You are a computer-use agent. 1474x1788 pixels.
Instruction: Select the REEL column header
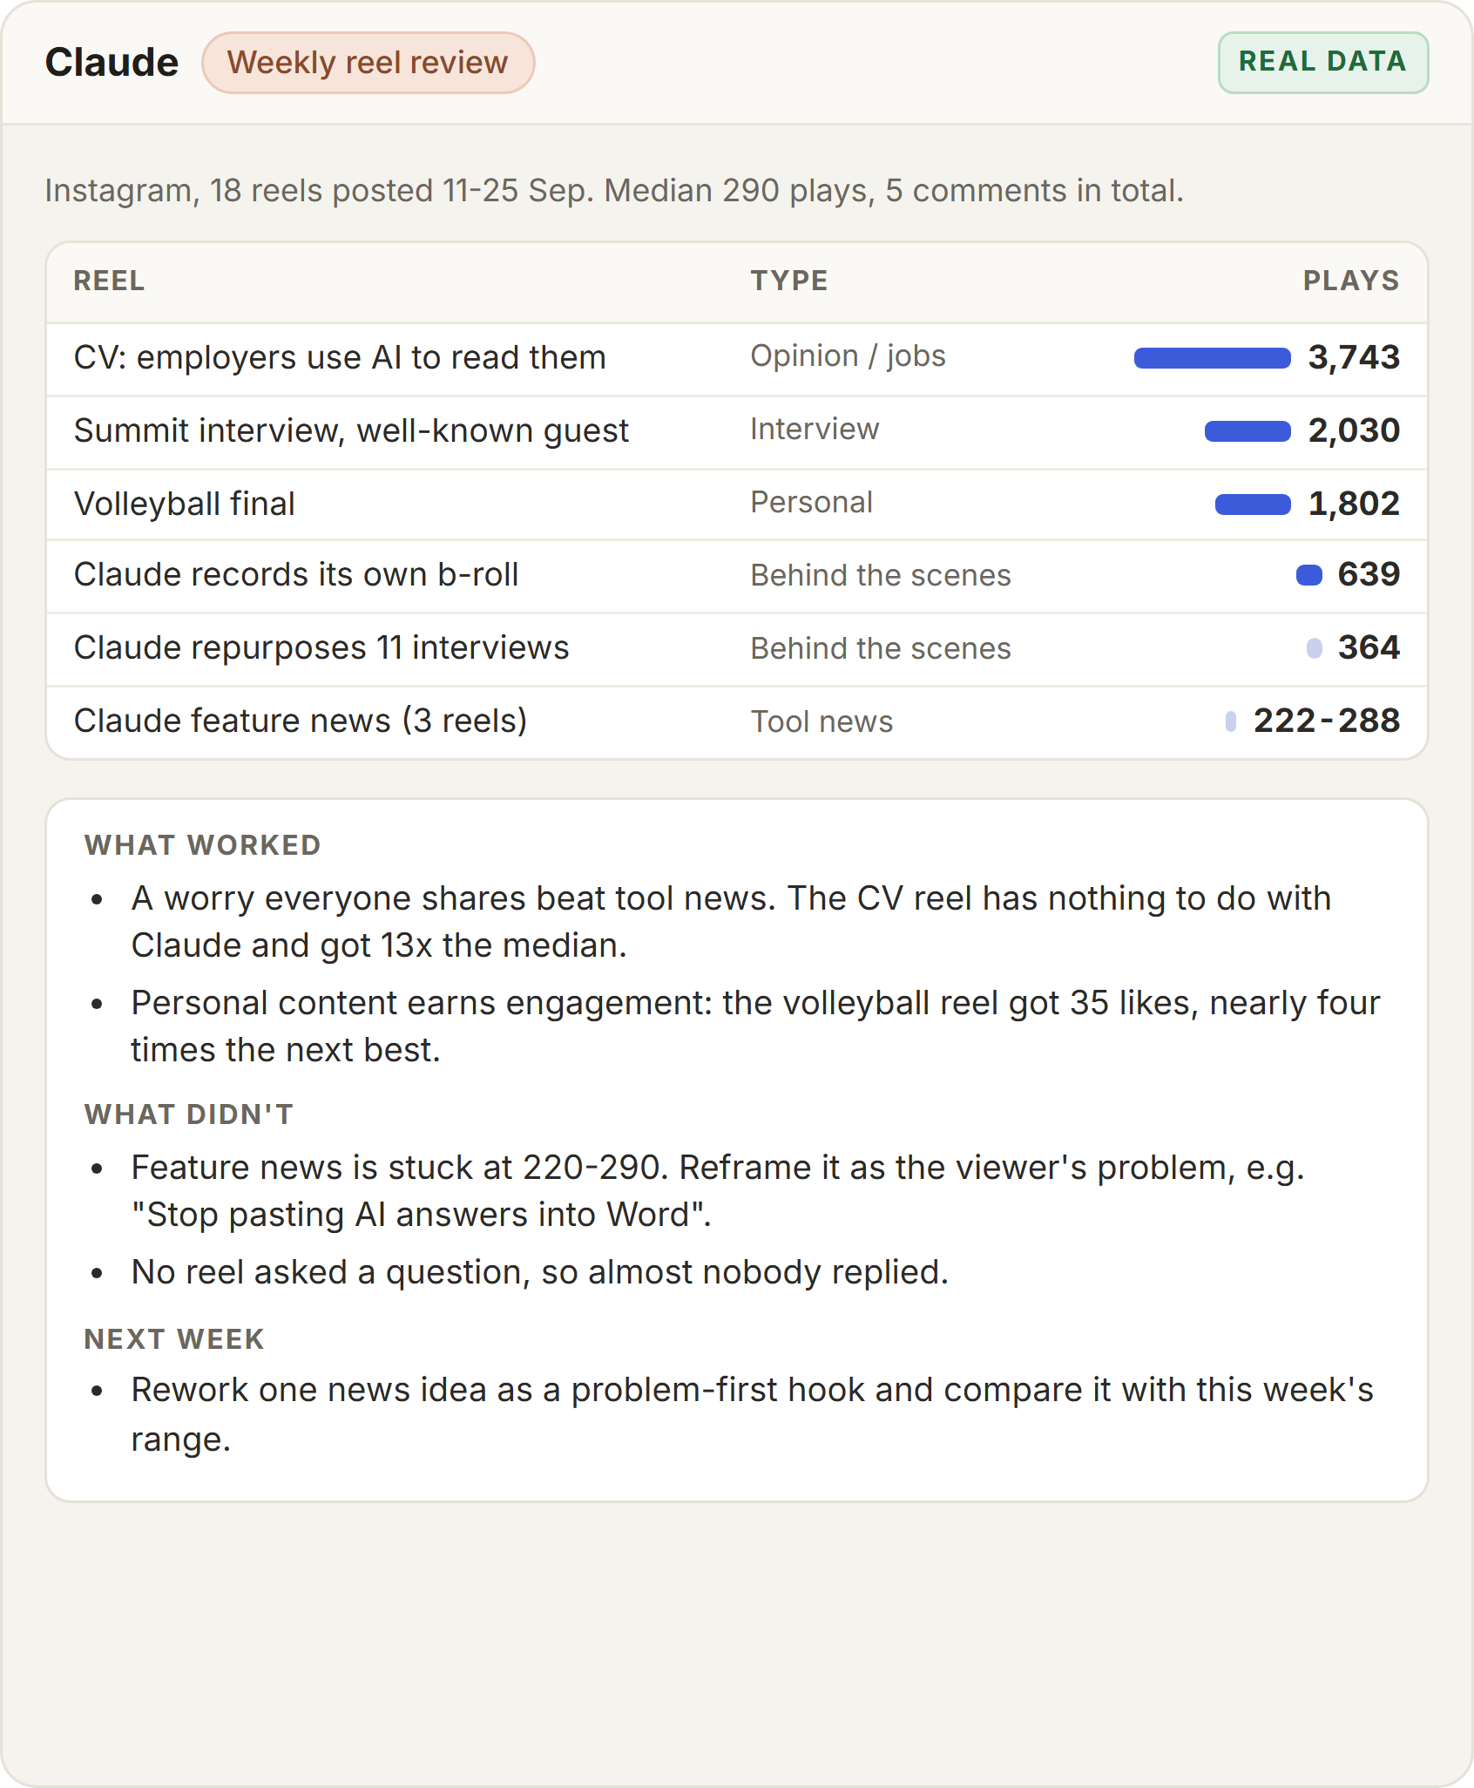(109, 281)
